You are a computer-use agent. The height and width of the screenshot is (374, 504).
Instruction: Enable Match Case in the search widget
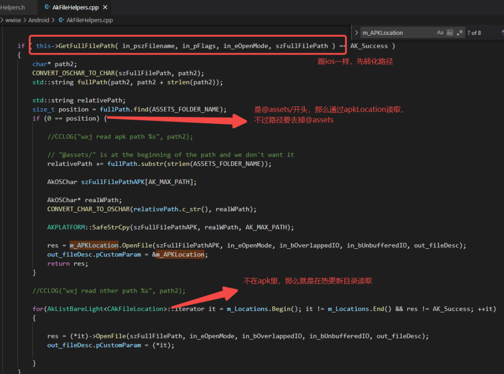[x=440, y=32]
